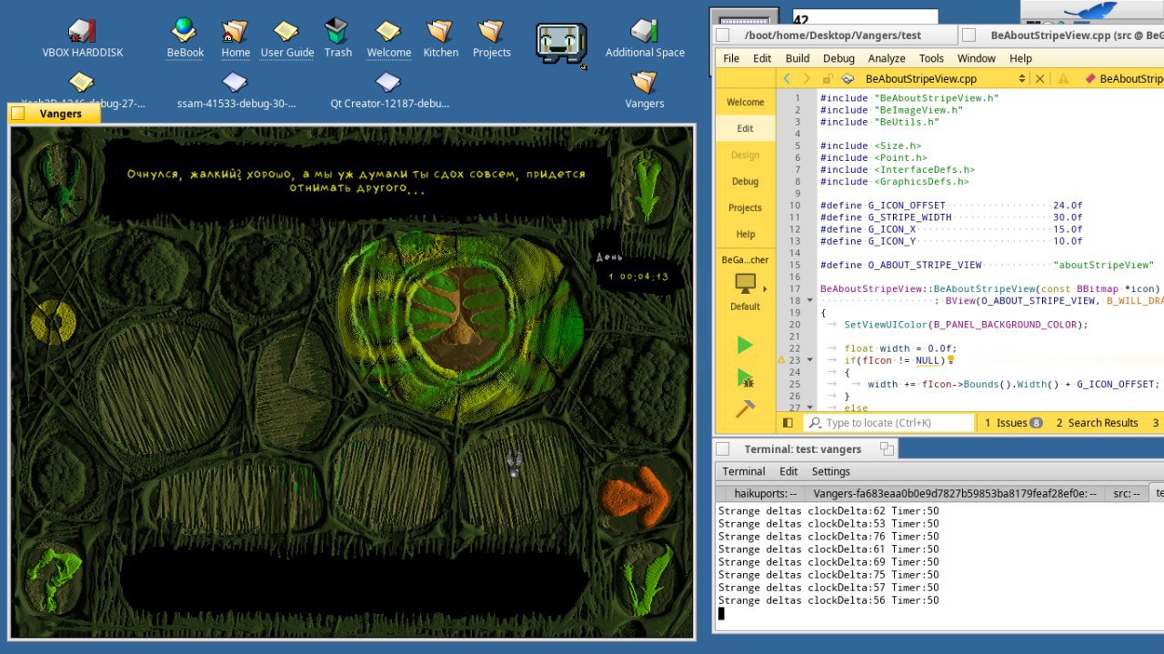The height and width of the screenshot is (654, 1164).
Task: Click the orange arrow icon in Vangers game
Action: (636, 497)
